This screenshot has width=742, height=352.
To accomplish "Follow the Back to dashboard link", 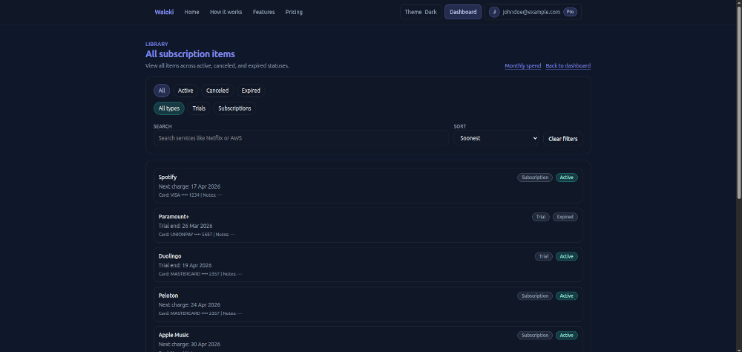I will 568,66.
